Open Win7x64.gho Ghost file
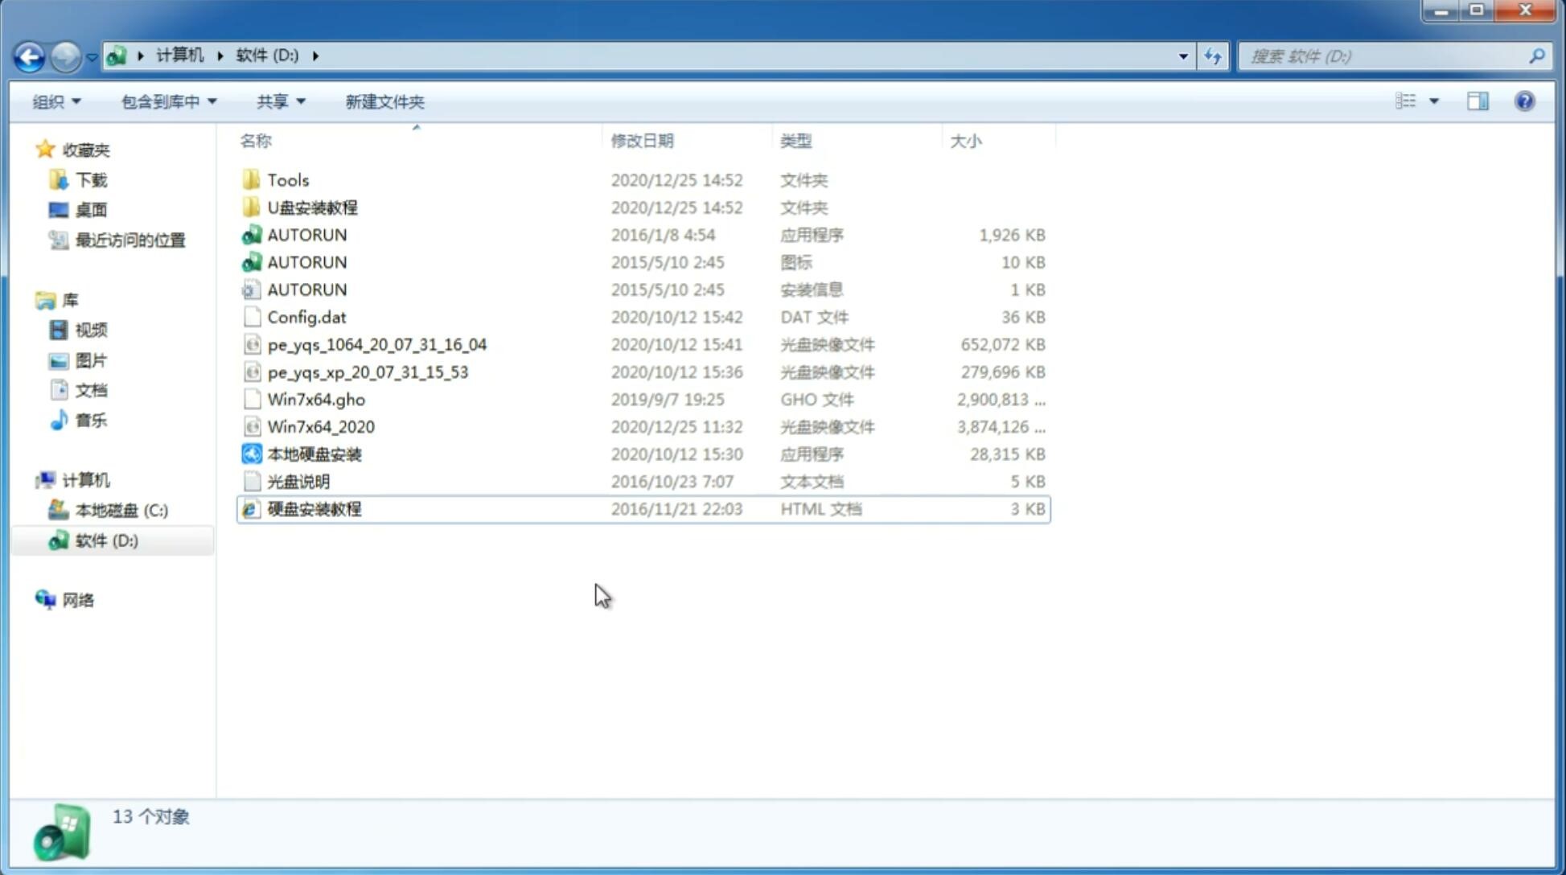1566x875 pixels. (316, 399)
